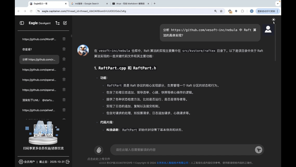Open the Chrome profile M avatar

tap(252, 11)
